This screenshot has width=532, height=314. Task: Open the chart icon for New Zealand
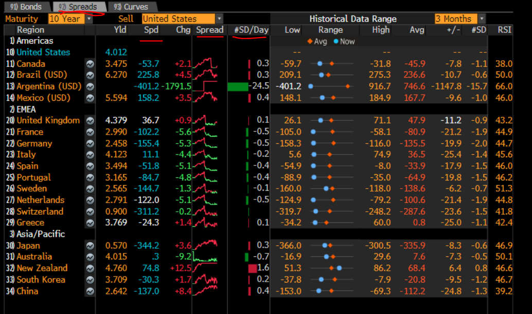point(90,268)
